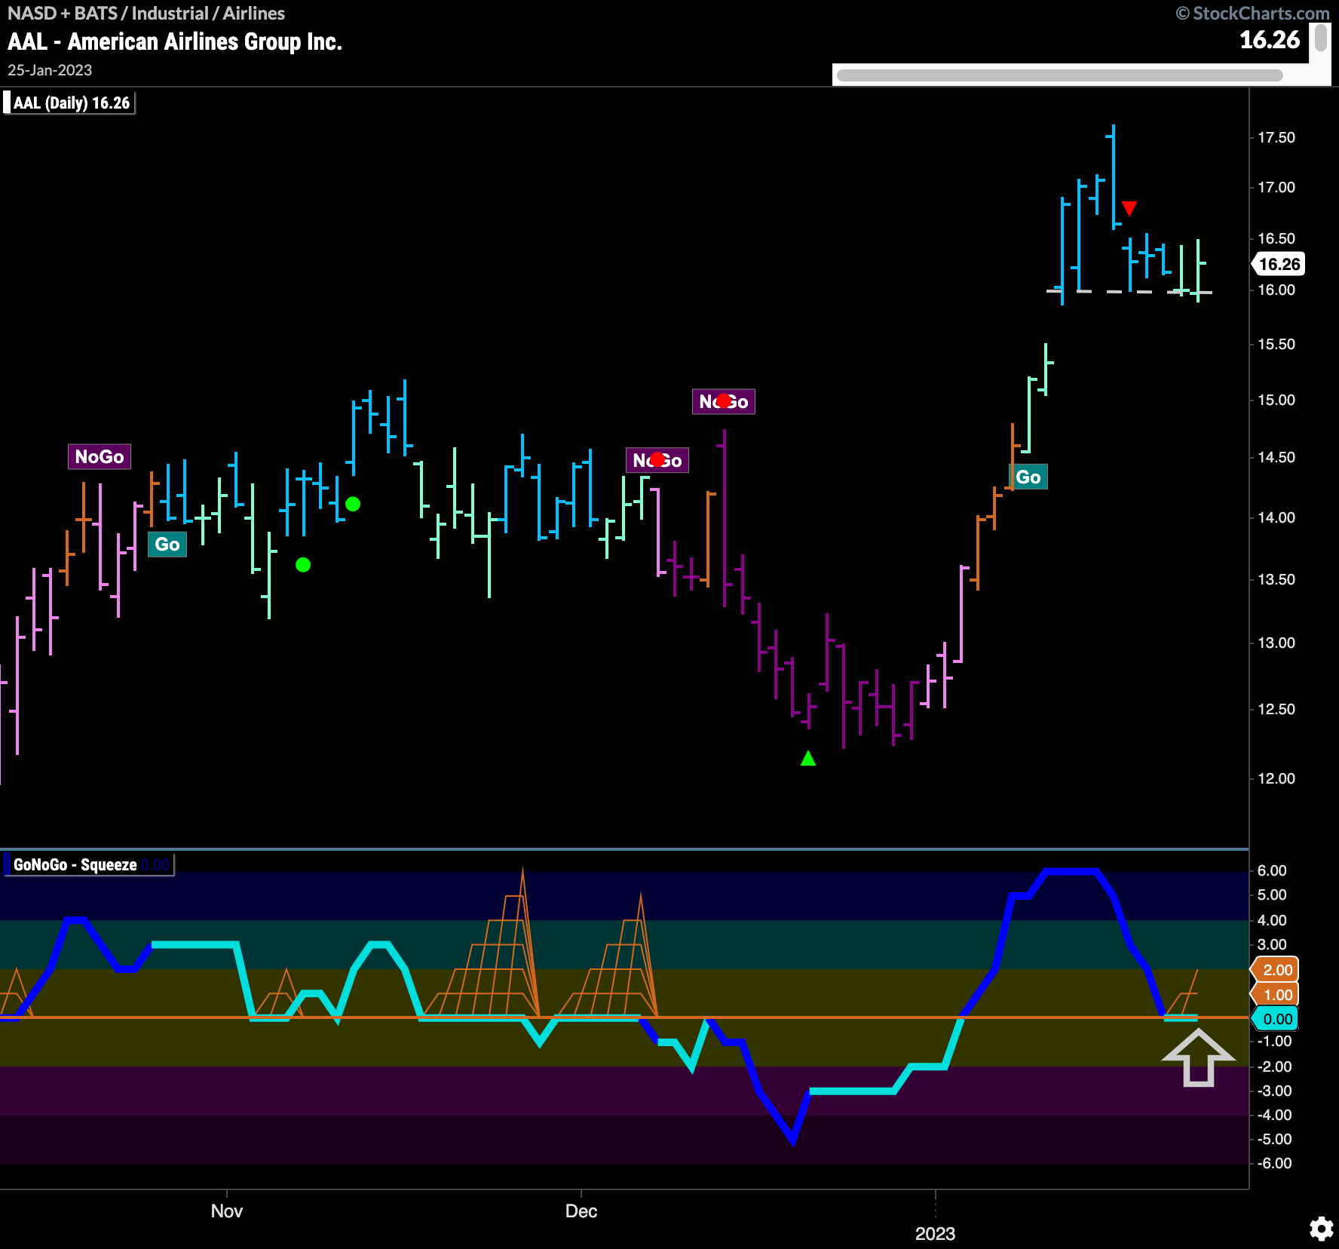
Task: Click the last price 16.26 in header
Action: [1270, 40]
